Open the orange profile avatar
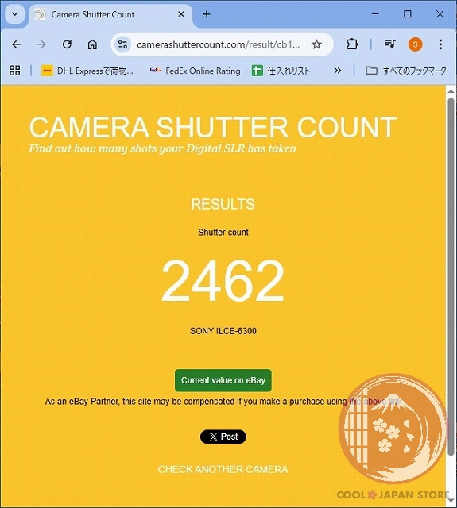This screenshot has width=457, height=508. pos(415,44)
